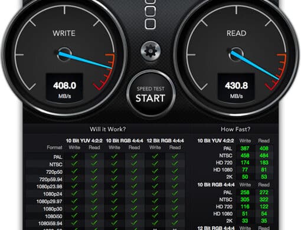Click 1080p24 row 12 Bit RGB Read checkmark
Image resolution: width=301 pixels, height=230 pixels.
point(175,193)
